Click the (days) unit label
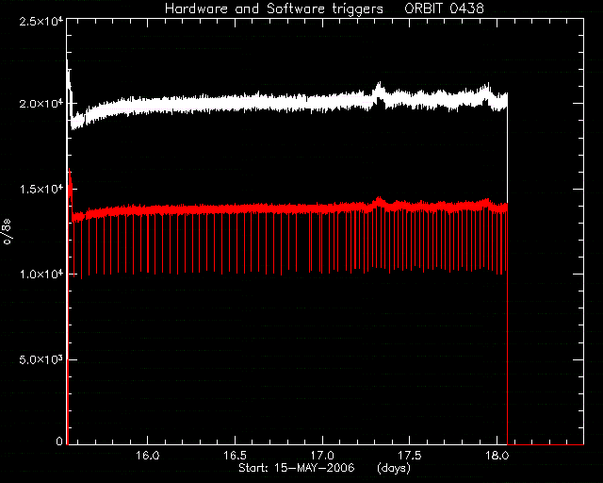The image size is (603, 483). (x=394, y=468)
